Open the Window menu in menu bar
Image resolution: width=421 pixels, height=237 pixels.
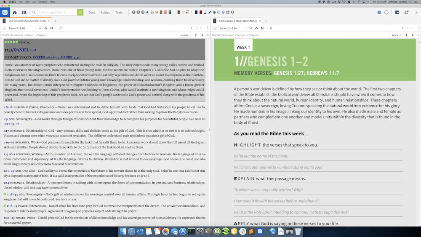pos(43,2)
